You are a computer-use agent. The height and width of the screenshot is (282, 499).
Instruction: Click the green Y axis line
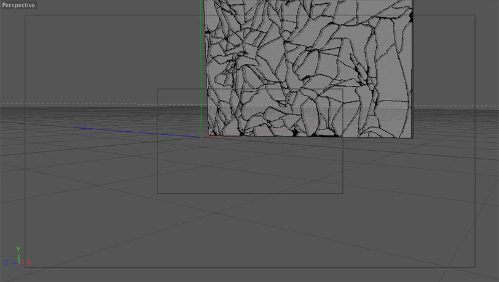[201, 69]
